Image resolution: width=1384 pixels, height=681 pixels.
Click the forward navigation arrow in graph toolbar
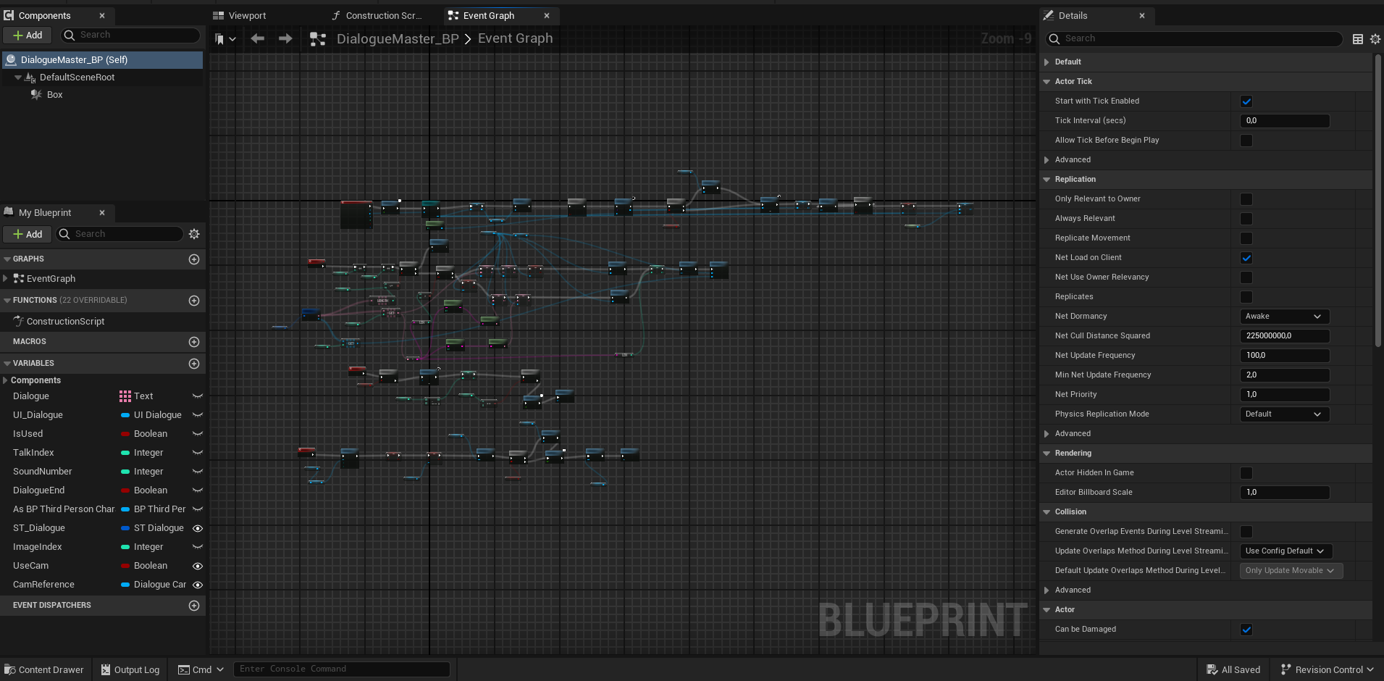(x=285, y=39)
